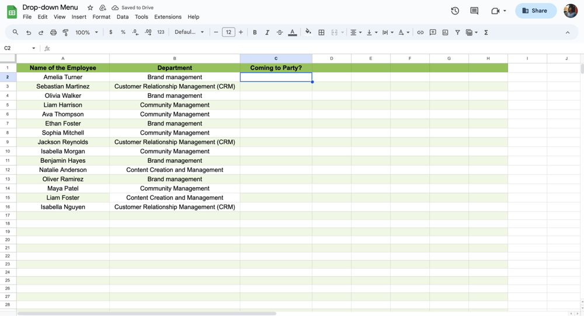This screenshot has width=584, height=316.
Task: Open the View menu
Action: point(59,17)
